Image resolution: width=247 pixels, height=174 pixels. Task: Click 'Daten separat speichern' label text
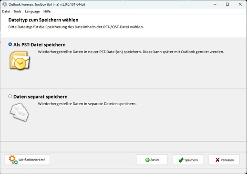click(41, 97)
